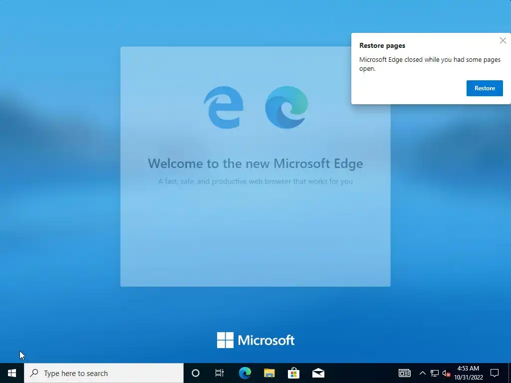This screenshot has width=511, height=383.
Task: Launch Microsoft Edge from the taskbar
Action: click(x=245, y=373)
